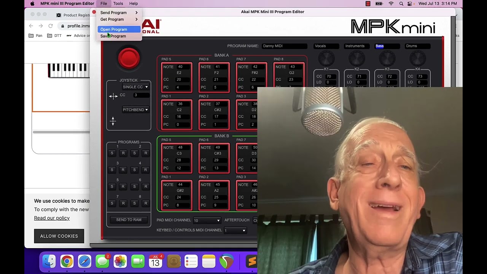Click the R button for program 2

pyautogui.click(x=145, y=153)
